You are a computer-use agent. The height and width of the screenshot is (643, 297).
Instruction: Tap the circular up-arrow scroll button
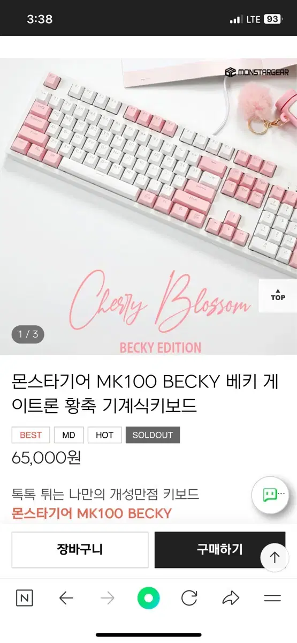pyautogui.click(x=275, y=558)
